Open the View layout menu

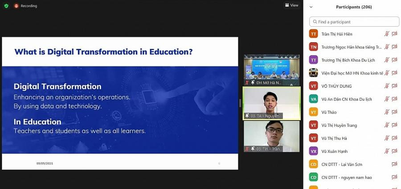pyautogui.click(x=292, y=5)
